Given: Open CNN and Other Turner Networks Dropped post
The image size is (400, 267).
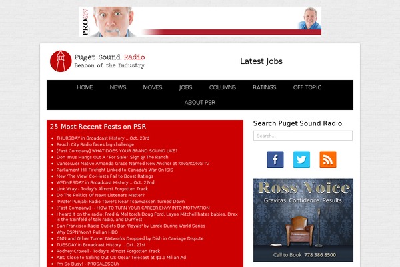Looking at the screenshot, I should [x=130, y=239].
